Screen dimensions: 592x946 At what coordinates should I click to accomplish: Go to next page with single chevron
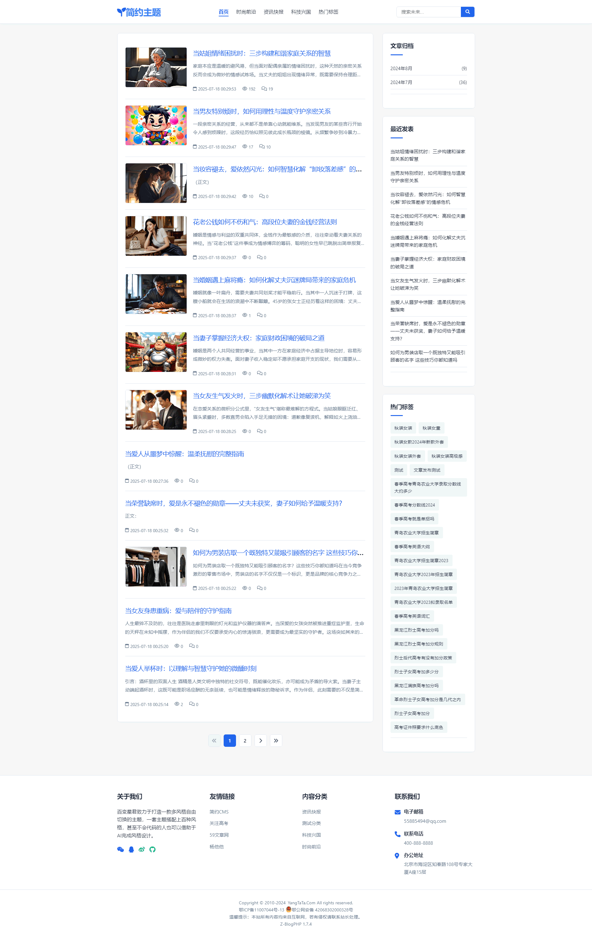(x=260, y=740)
